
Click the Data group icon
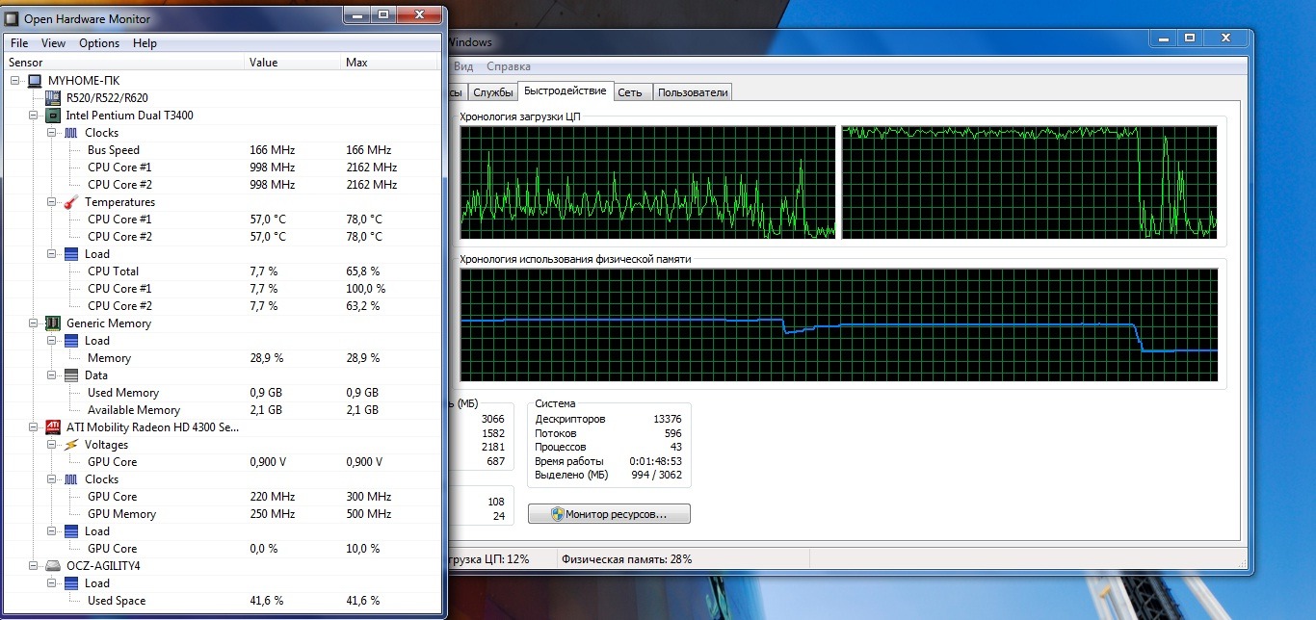[x=71, y=375]
